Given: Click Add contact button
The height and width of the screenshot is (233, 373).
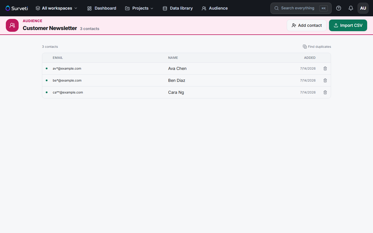Looking at the screenshot, I should tap(307, 25).
